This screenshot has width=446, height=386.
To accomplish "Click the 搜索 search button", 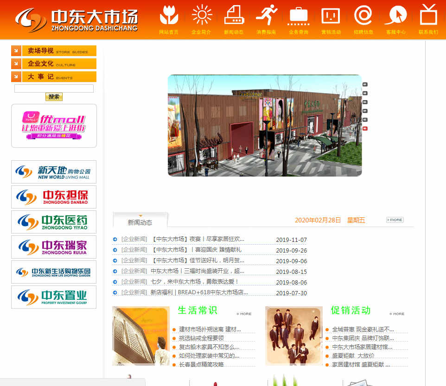I will click(x=54, y=97).
